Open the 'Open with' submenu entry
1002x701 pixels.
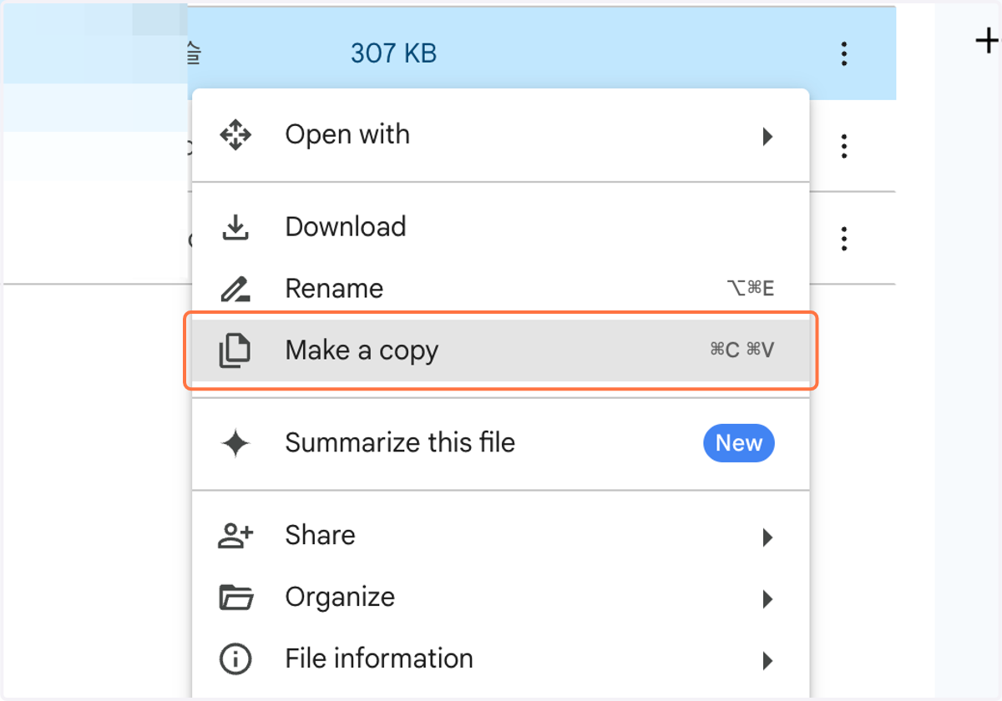[500, 135]
